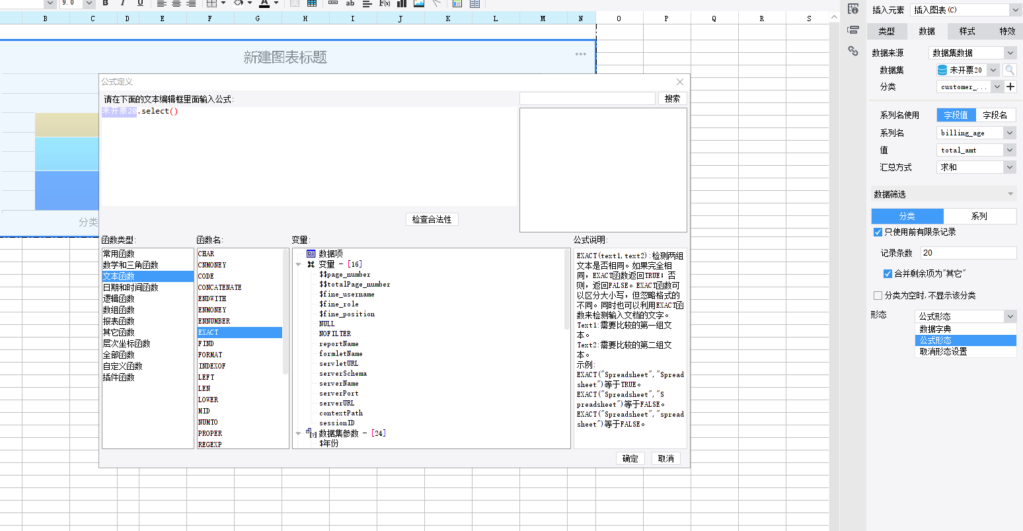
Task: Collapse the 变量 tree node
Action: (x=299, y=264)
